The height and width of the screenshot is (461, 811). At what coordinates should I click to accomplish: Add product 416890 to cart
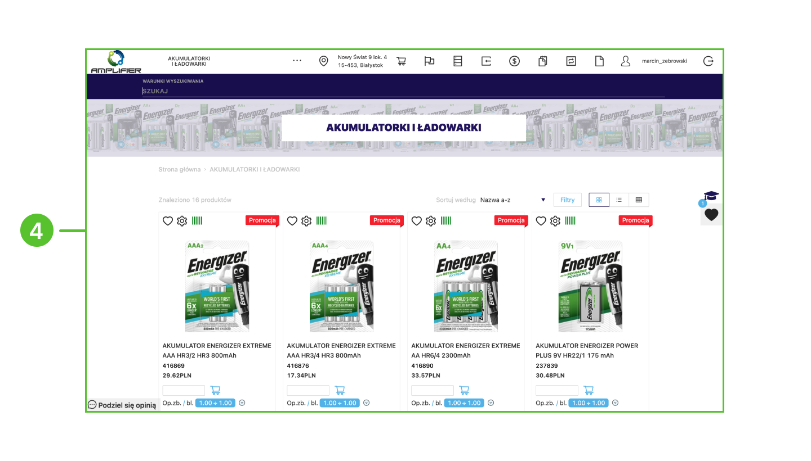point(464,390)
